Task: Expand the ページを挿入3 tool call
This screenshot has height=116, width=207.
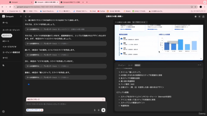Action: [66, 66]
